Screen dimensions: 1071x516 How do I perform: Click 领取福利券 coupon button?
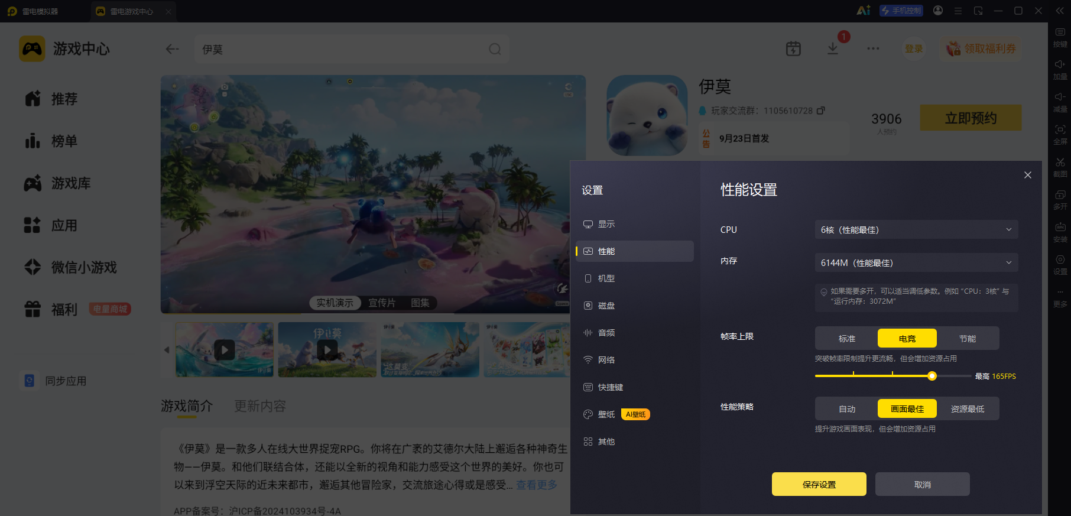[981, 48]
